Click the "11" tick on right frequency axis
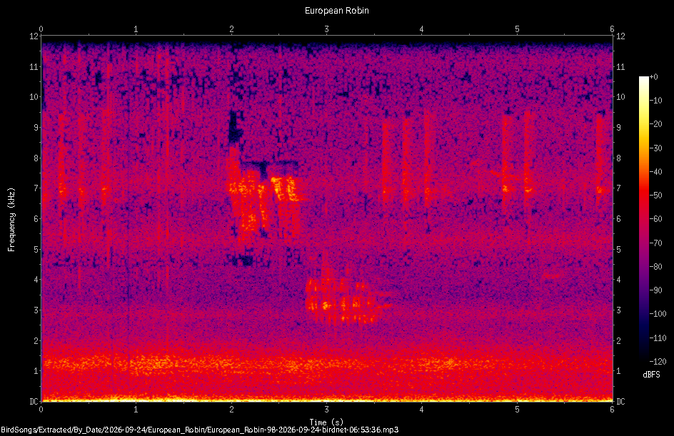Viewport: 674px width, 436px height. click(x=620, y=66)
